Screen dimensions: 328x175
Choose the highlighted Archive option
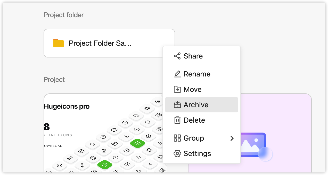[x=202, y=105]
